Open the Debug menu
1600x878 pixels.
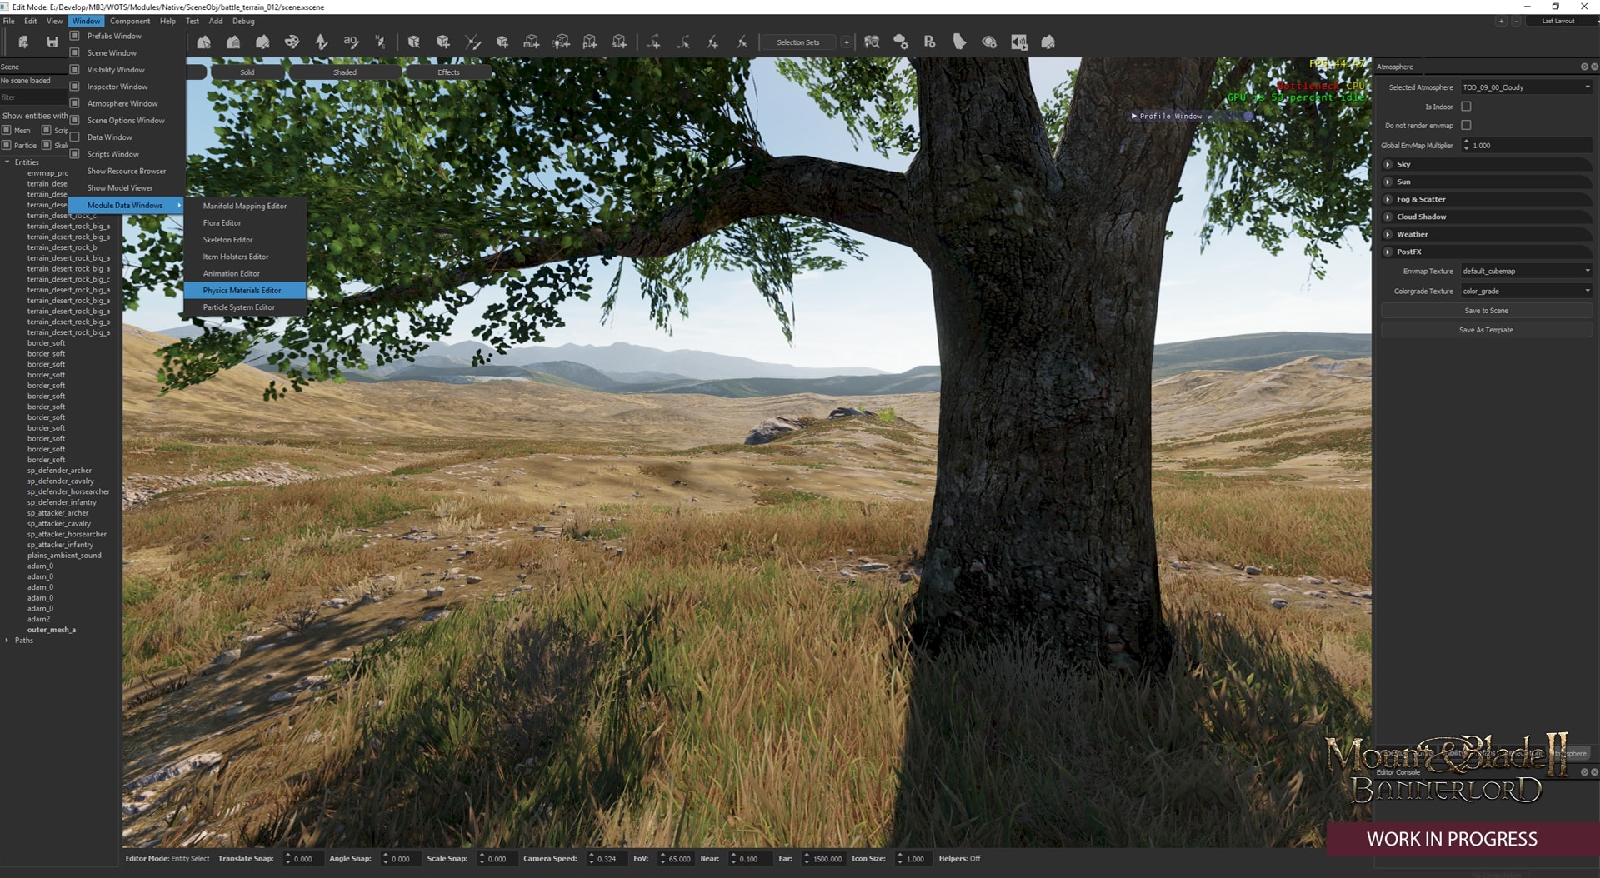[x=243, y=21]
